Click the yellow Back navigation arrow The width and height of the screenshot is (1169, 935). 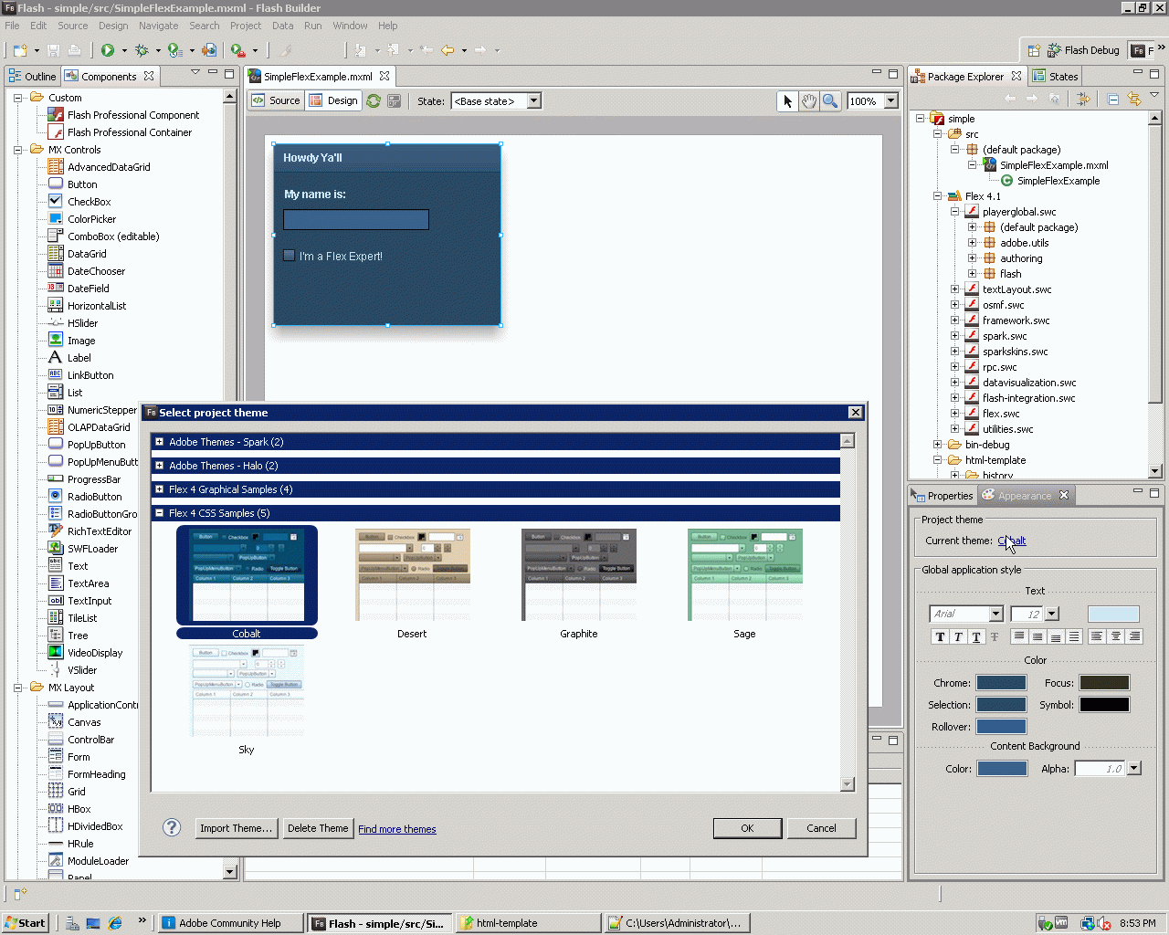coord(448,50)
